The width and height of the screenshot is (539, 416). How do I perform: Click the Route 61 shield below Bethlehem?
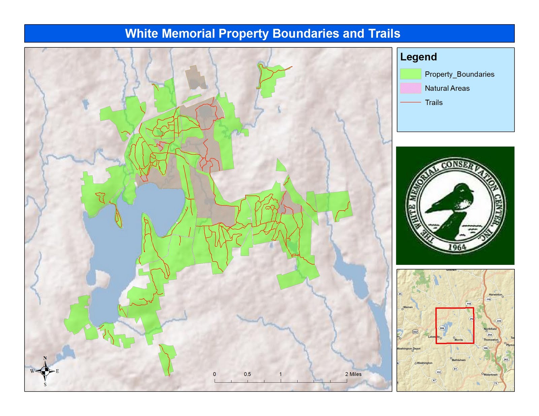455,368
